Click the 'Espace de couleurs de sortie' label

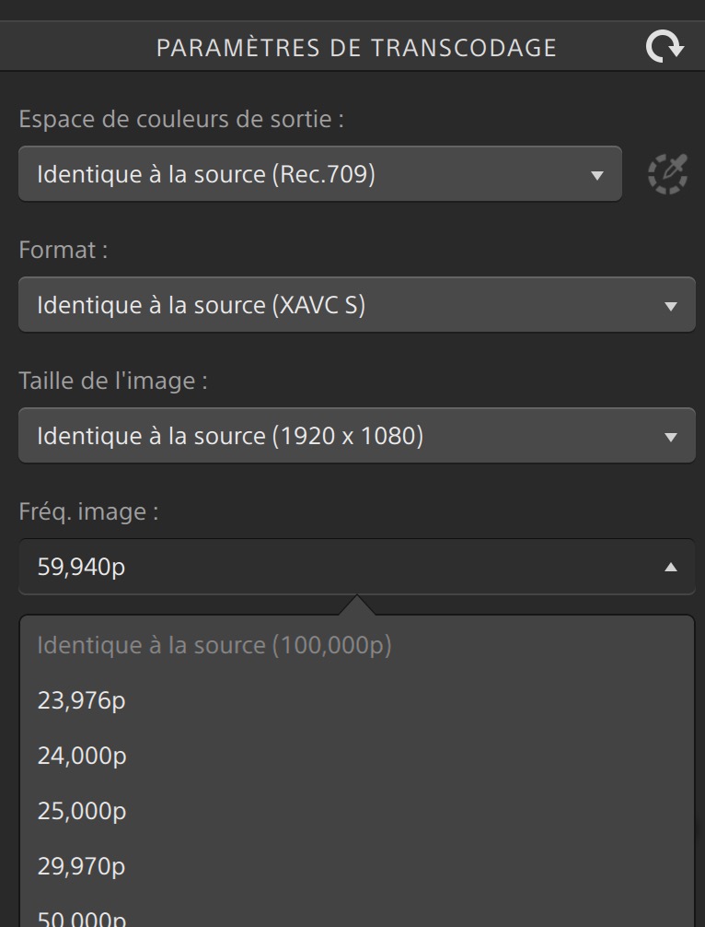[181, 120]
